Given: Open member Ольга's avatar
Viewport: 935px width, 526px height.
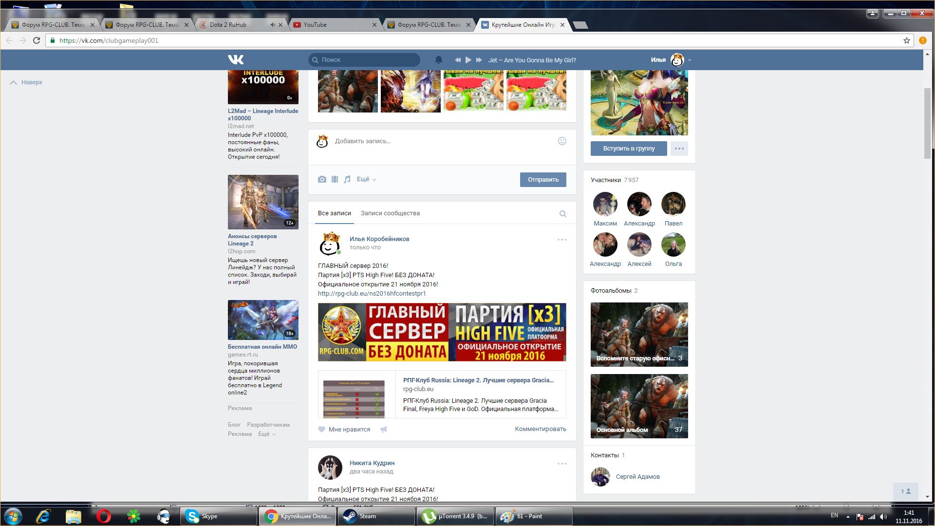Looking at the screenshot, I should [x=673, y=244].
